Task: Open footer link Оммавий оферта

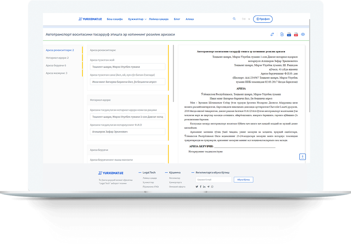Action: coord(177,187)
